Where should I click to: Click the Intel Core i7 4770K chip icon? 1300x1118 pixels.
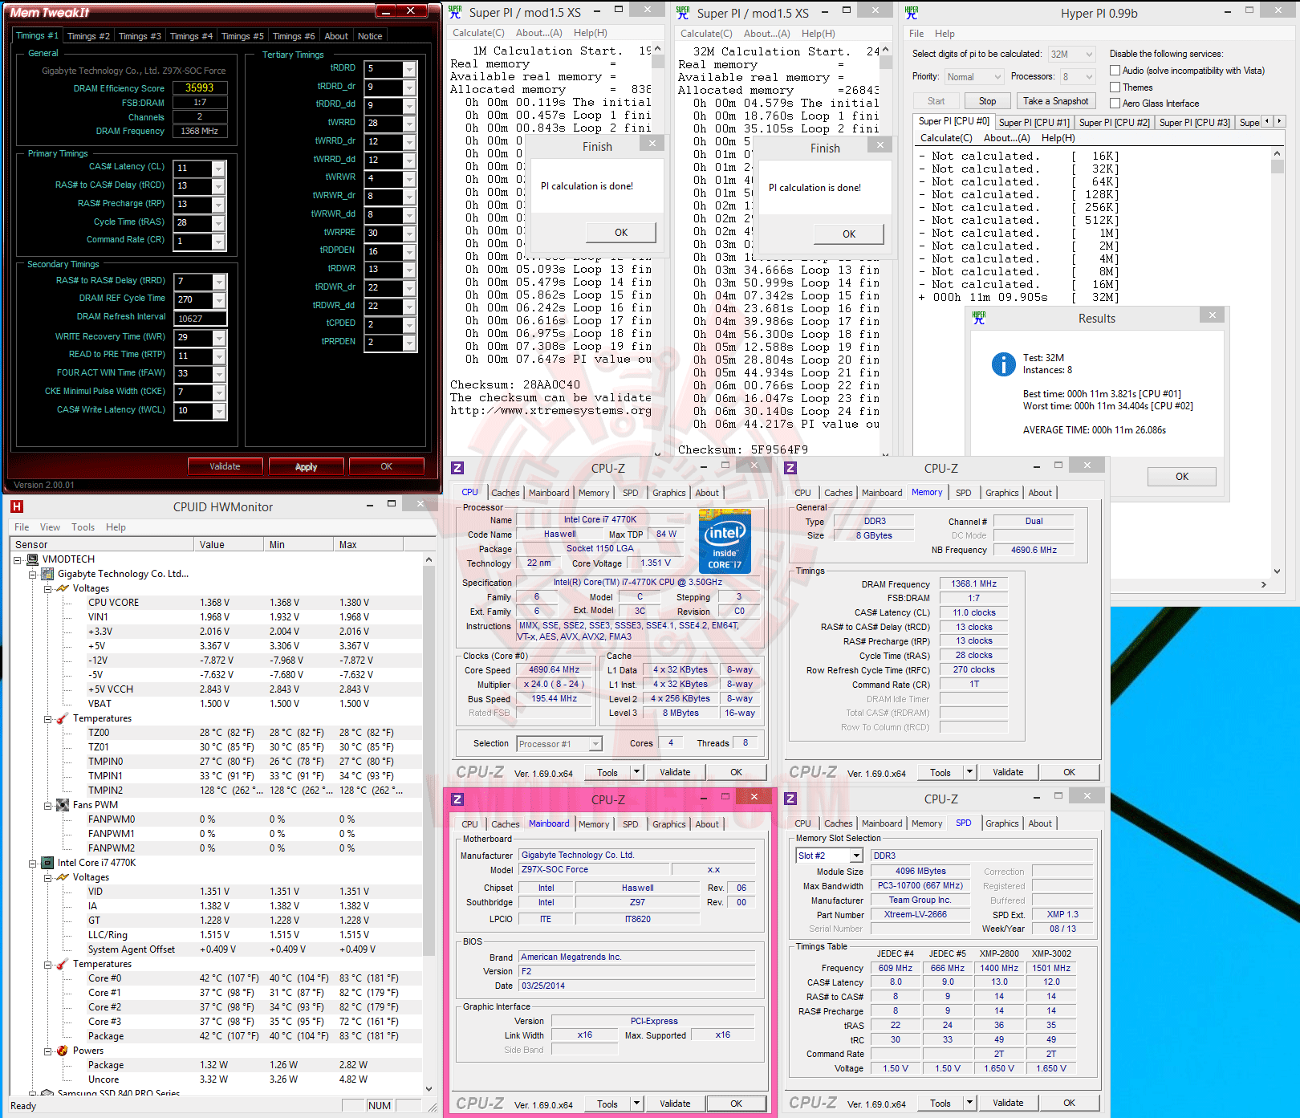tap(47, 863)
